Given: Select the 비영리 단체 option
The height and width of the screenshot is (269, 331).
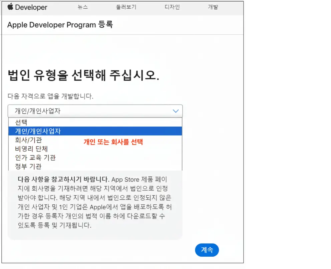Looking at the screenshot, I should coord(95,149).
